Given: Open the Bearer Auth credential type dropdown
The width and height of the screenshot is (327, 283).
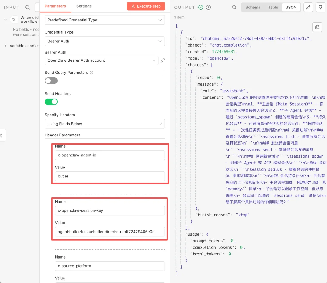Looking at the screenshot, I should coord(105,41).
